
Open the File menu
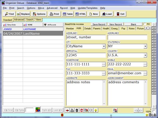point(5,8)
